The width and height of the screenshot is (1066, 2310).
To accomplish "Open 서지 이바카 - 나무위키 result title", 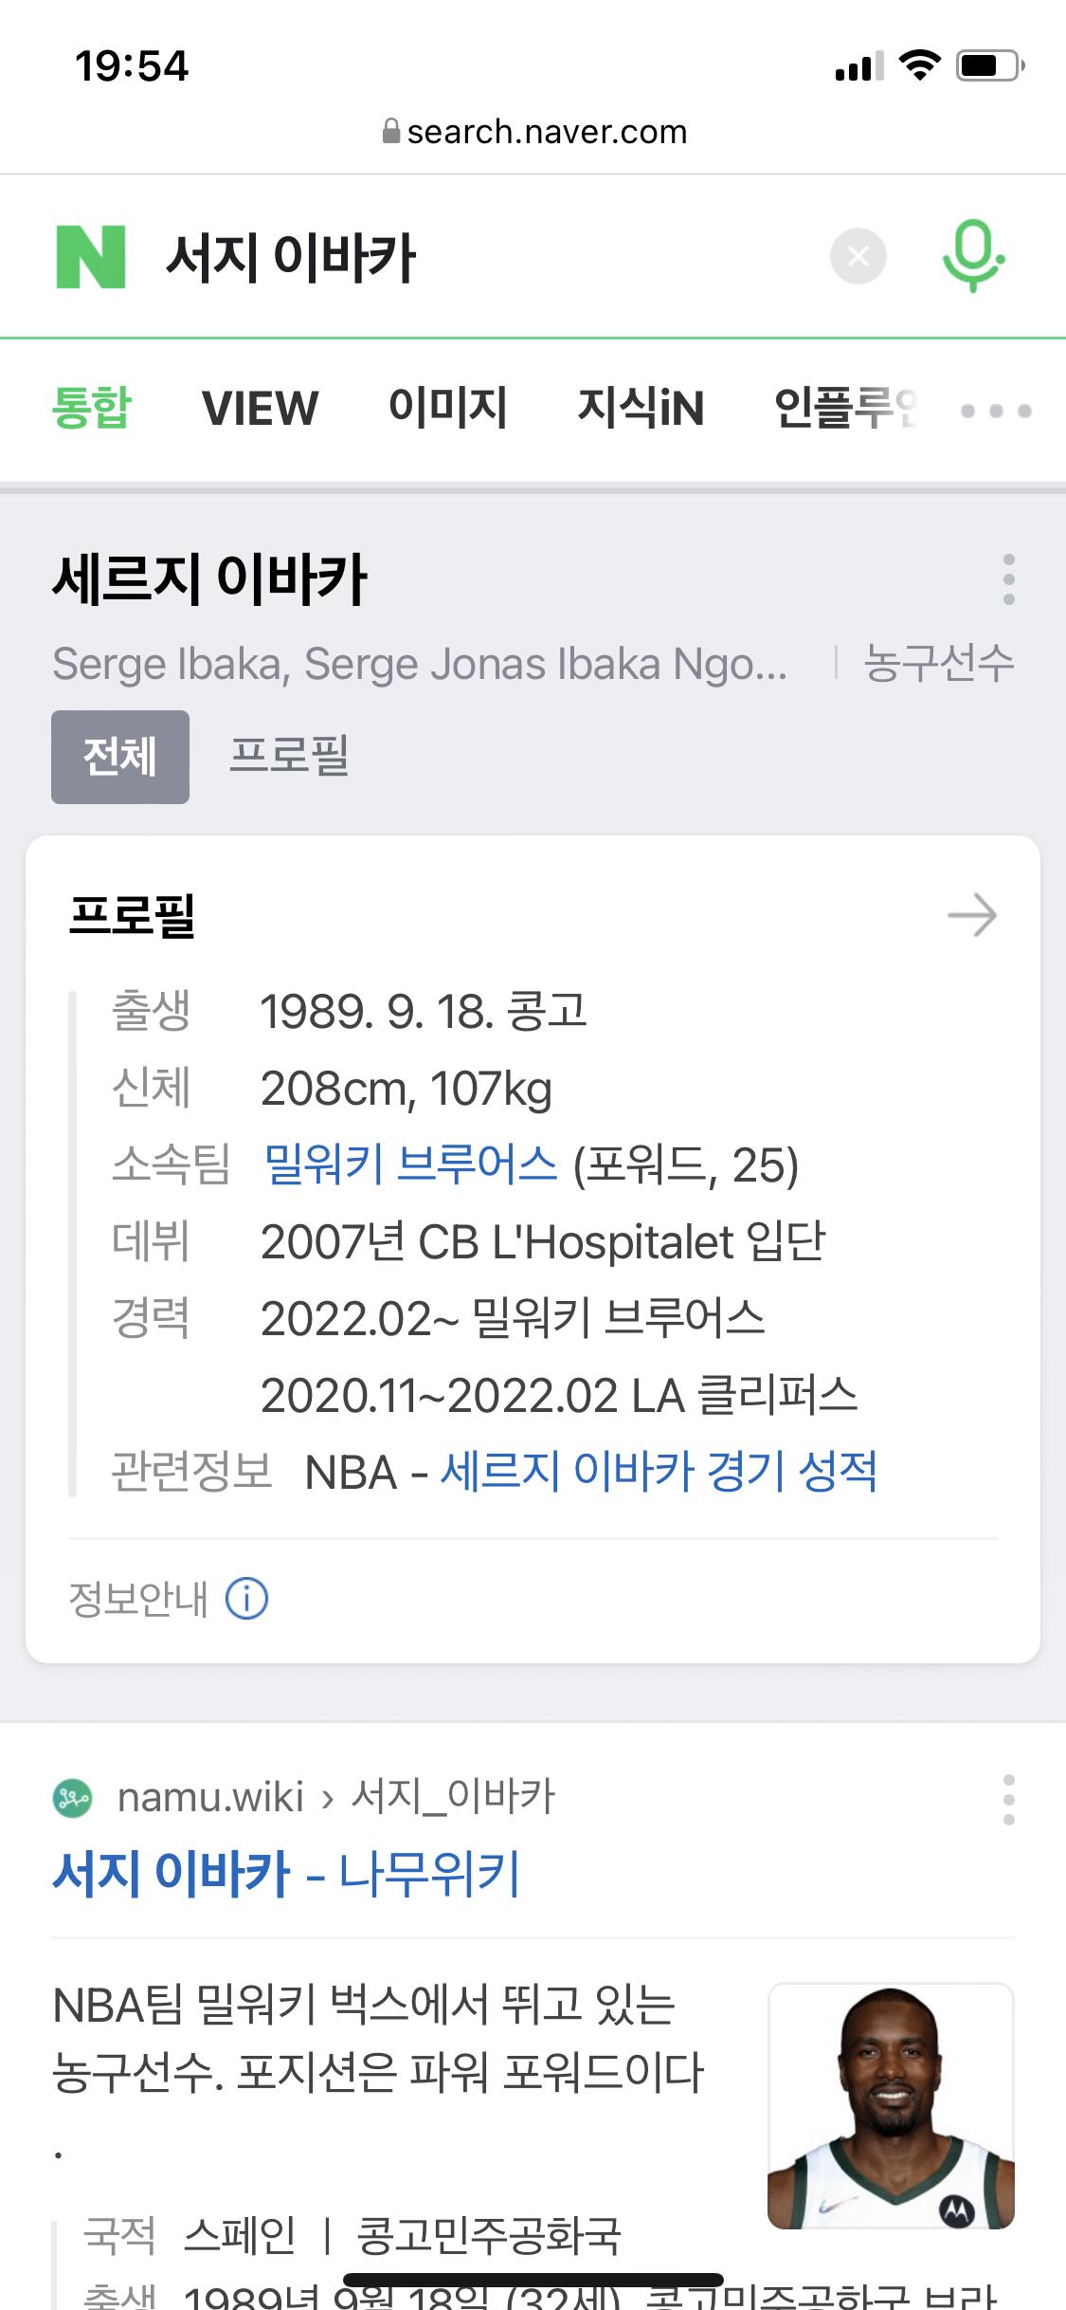I will click(x=286, y=1875).
